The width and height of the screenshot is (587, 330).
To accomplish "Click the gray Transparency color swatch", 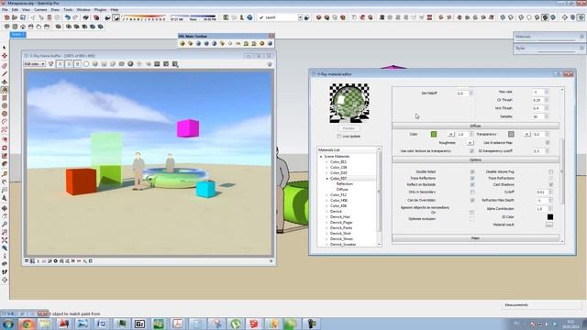I will click(x=511, y=134).
